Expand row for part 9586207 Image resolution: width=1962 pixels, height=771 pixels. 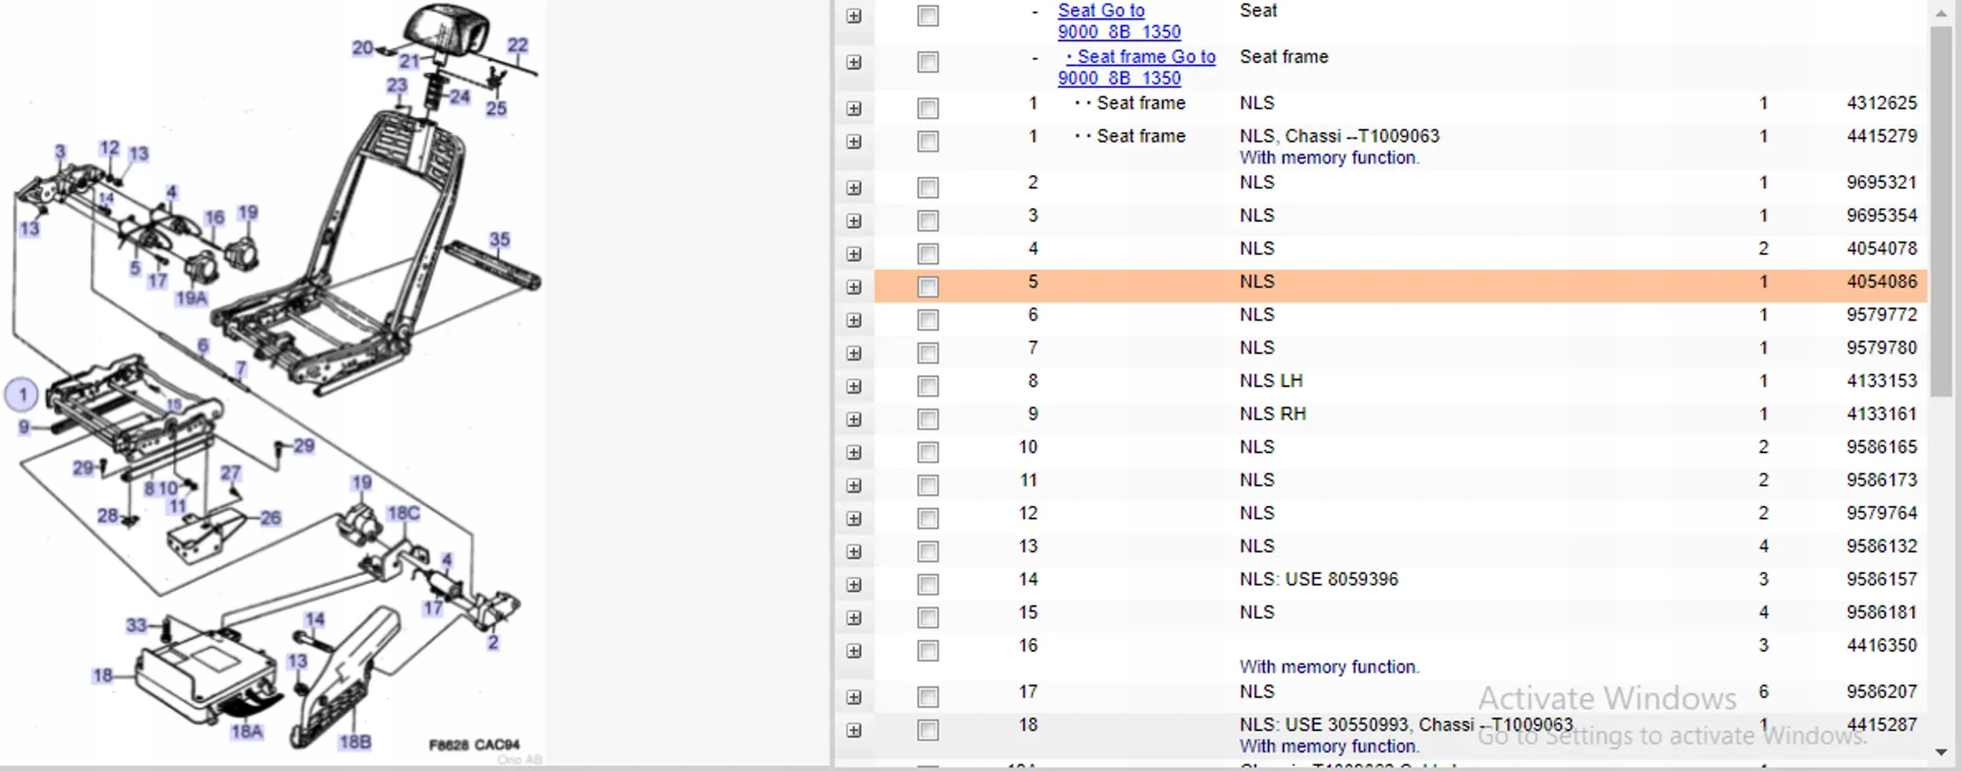(854, 698)
